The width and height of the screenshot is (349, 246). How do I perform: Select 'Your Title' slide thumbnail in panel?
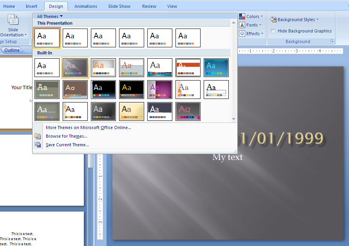[16, 93]
